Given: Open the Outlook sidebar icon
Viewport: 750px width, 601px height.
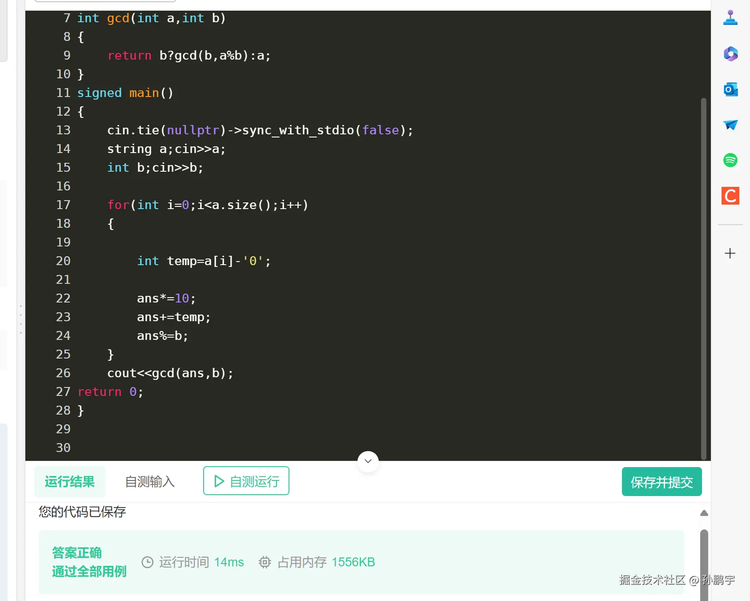Looking at the screenshot, I should pyautogui.click(x=730, y=89).
